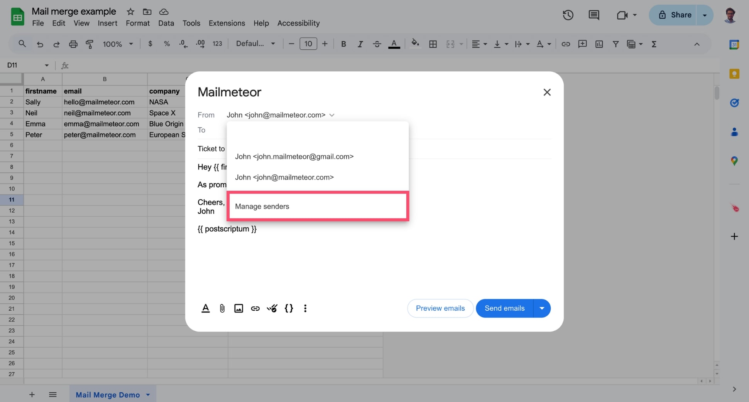Open the text color picker
This screenshot has width=749, height=402.
394,44
